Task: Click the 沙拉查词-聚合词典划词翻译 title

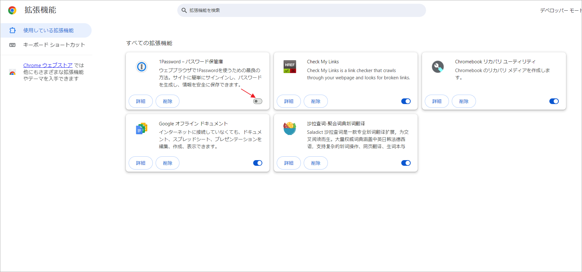Action: tap(336, 124)
